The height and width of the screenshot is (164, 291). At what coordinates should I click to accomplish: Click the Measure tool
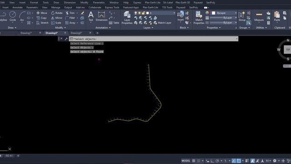[259, 17]
